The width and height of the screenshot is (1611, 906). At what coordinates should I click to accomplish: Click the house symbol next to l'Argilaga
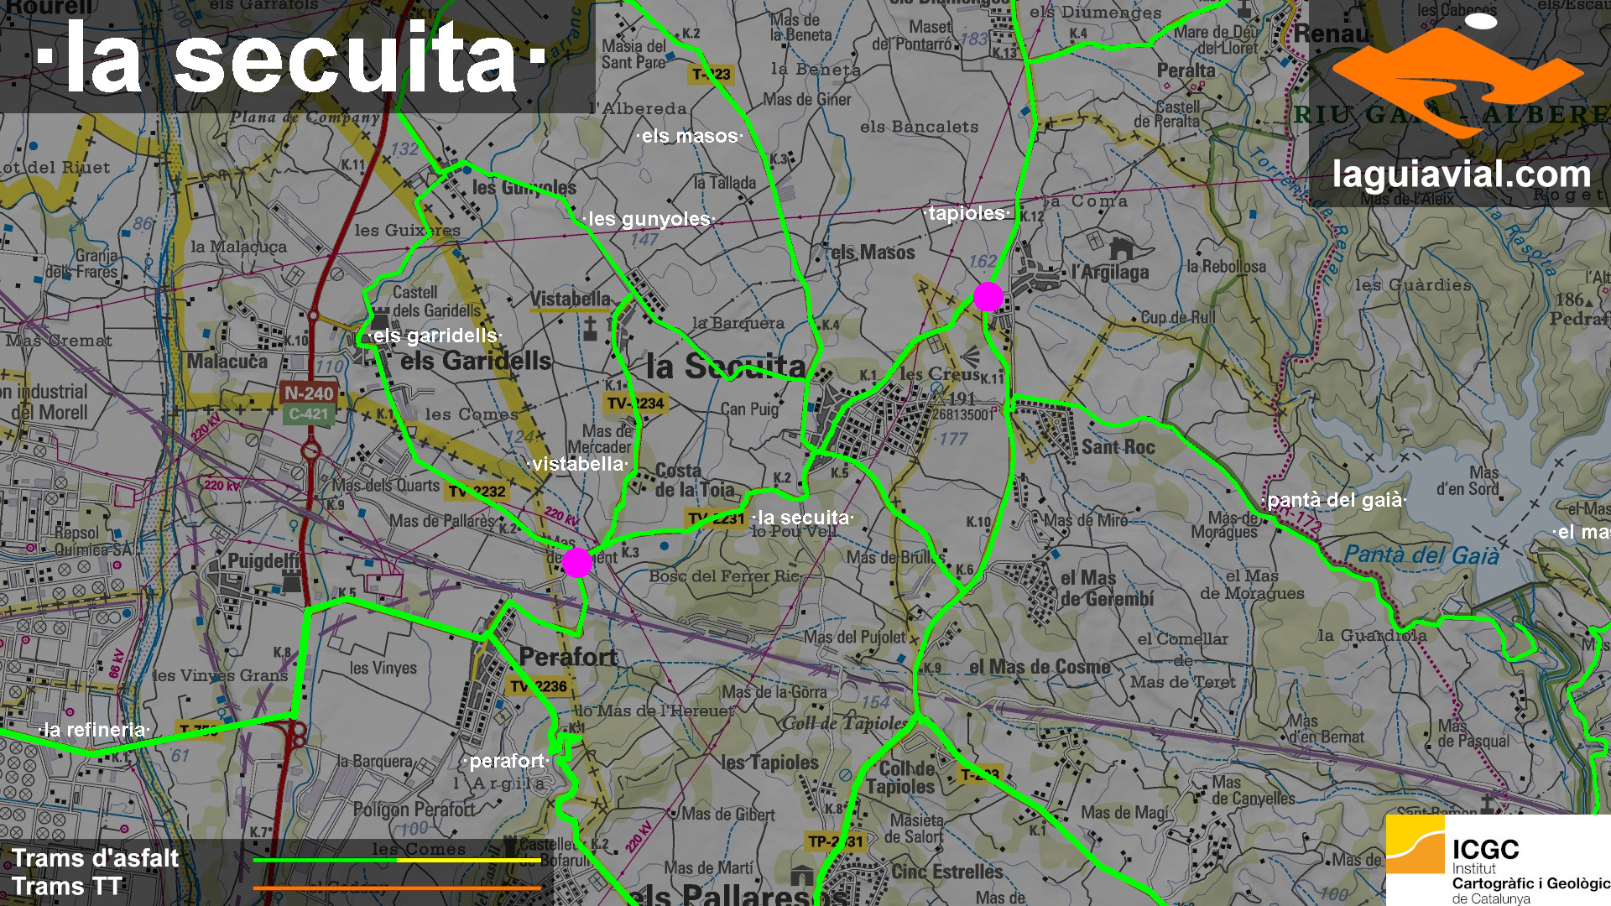click(x=1121, y=248)
